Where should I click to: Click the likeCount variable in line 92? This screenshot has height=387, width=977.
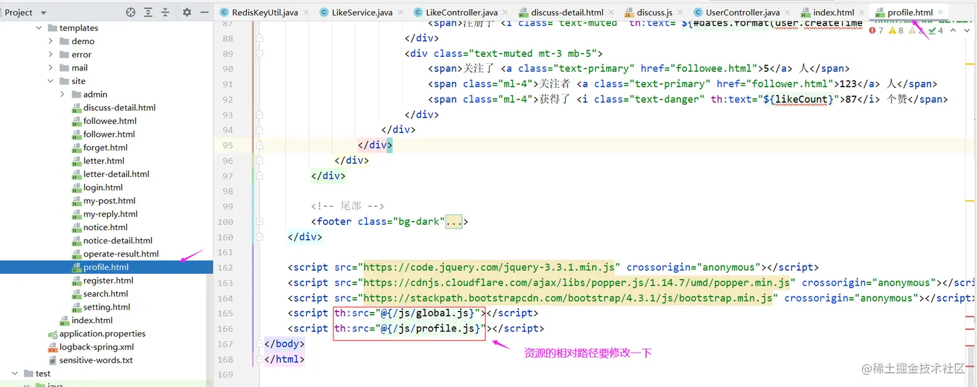(801, 99)
